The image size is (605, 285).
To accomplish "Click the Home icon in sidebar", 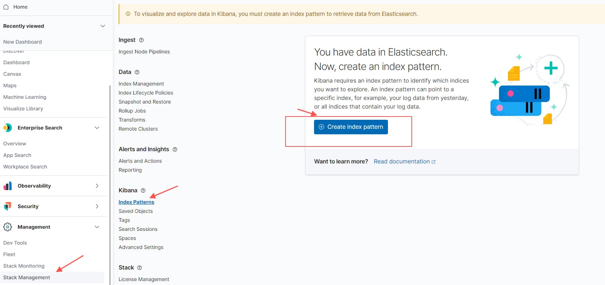I will click(6, 7).
